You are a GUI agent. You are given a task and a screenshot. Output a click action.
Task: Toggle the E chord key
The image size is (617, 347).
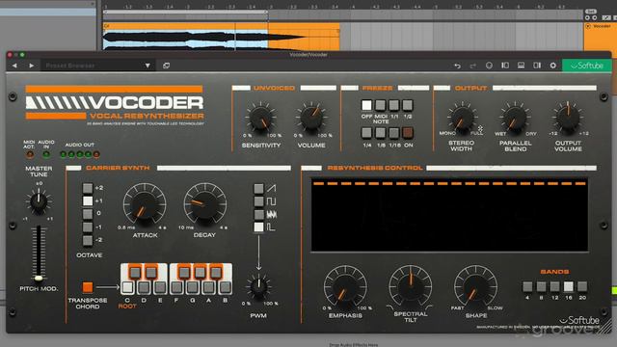click(160, 287)
